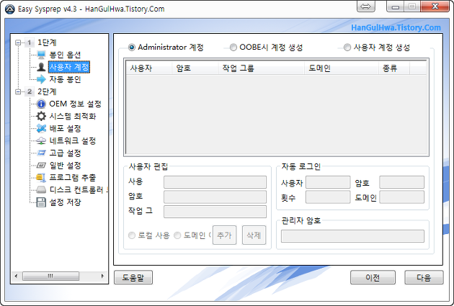Open 고급 설정 page
This screenshot has width=454, height=306.
tap(65, 153)
